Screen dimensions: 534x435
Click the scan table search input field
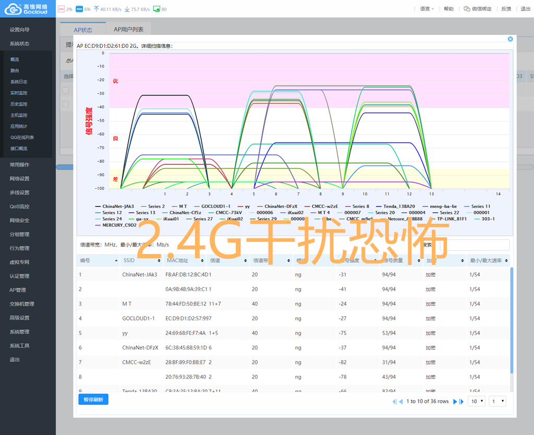[475, 245]
